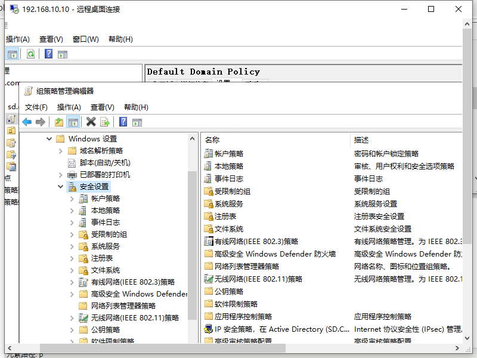Viewport: 477px width, 358px height.
Task: Open 帮助(H) menu in Group Policy editor
Action: [x=136, y=107]
